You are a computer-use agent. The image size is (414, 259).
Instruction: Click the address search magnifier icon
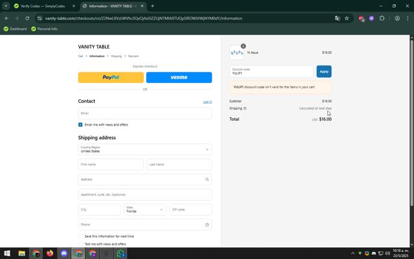pos(207,179)
